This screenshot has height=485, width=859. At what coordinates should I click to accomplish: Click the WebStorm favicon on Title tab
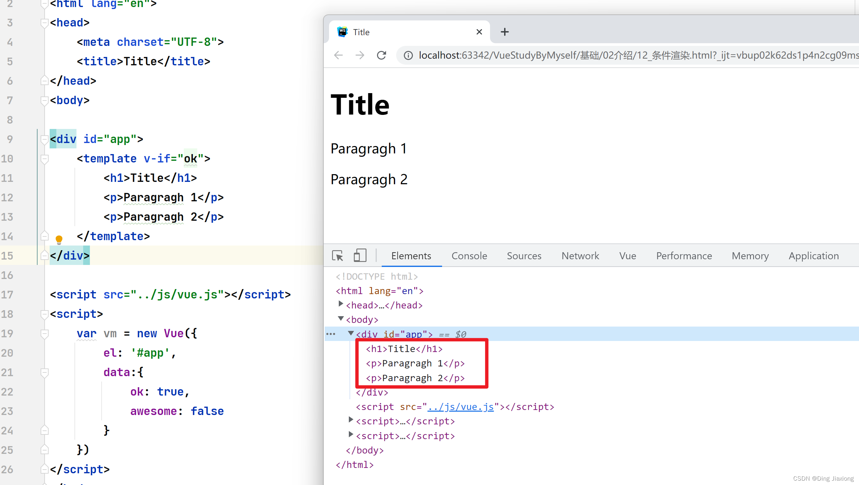[342, 32]
